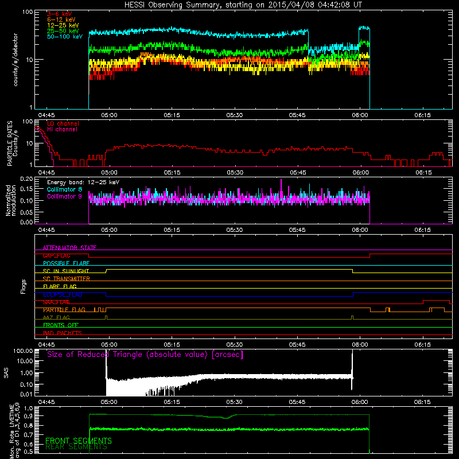Click the HI channel legend label
The width and height of the screenshot is (459, 459).
point(62,130)
